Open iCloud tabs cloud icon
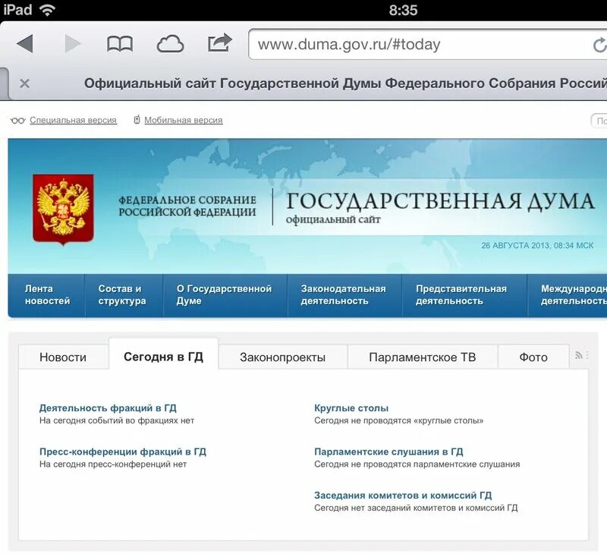 (x=170, y=44)
